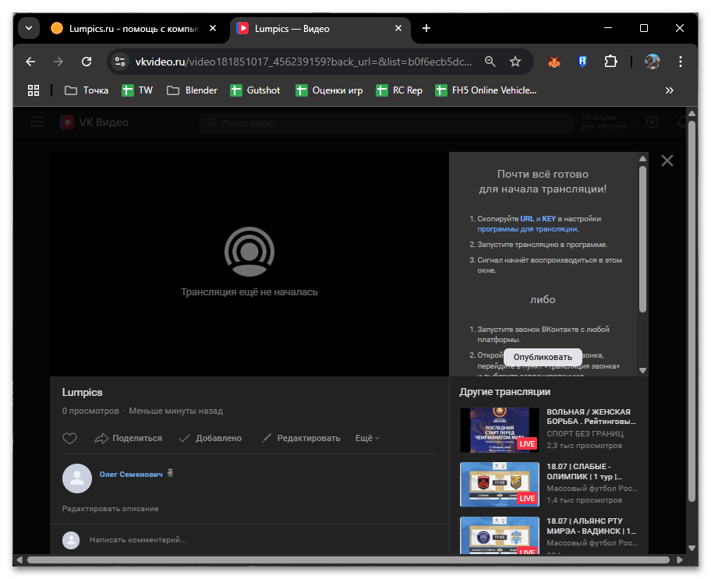Viewport: 711px width, 579px height.
Task: Close the video overlay with X
Action: click(x=667, y=161)
